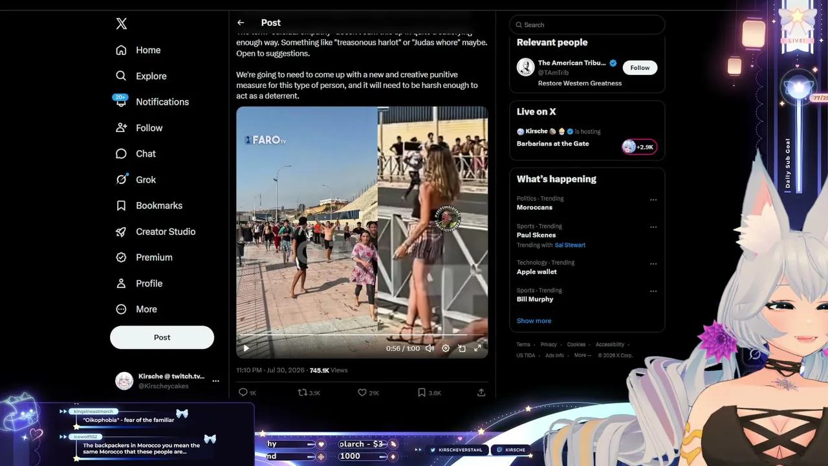The image size is (828, 466).
Task: Open the Sal Stewart trending link
Action: pos(570,245)
